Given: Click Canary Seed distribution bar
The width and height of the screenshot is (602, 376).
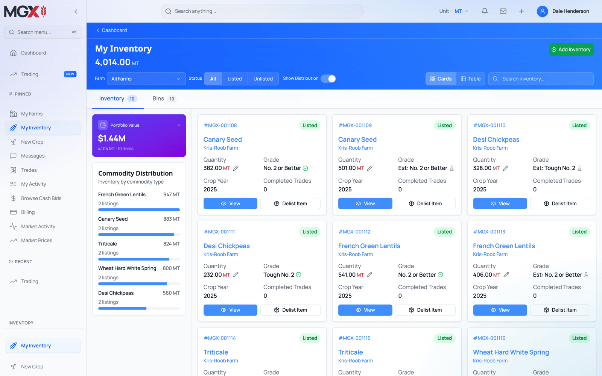Looking at the screenshot, I should [x=139, y=235].
